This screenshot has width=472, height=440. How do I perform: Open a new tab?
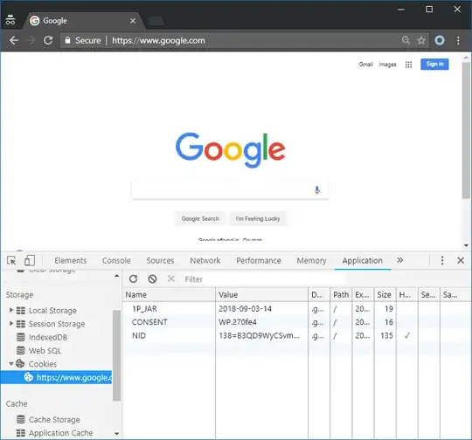click(156, 21)
